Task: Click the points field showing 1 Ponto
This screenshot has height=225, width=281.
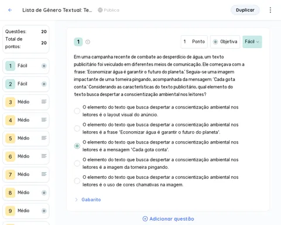Action: (x=194, y=42)
